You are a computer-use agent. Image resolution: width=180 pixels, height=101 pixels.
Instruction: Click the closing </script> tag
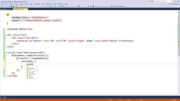pyautogui.click(x=12, y=76)
